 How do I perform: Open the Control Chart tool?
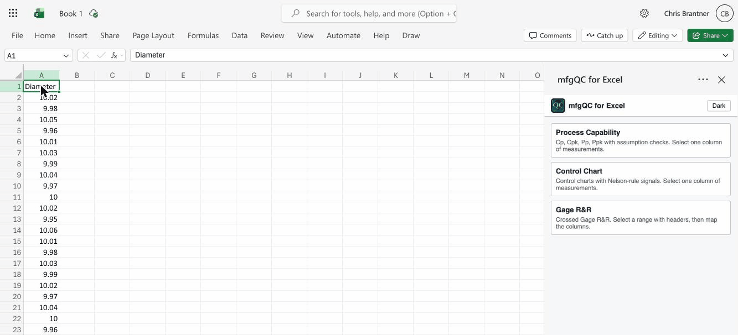click(641, 179)
